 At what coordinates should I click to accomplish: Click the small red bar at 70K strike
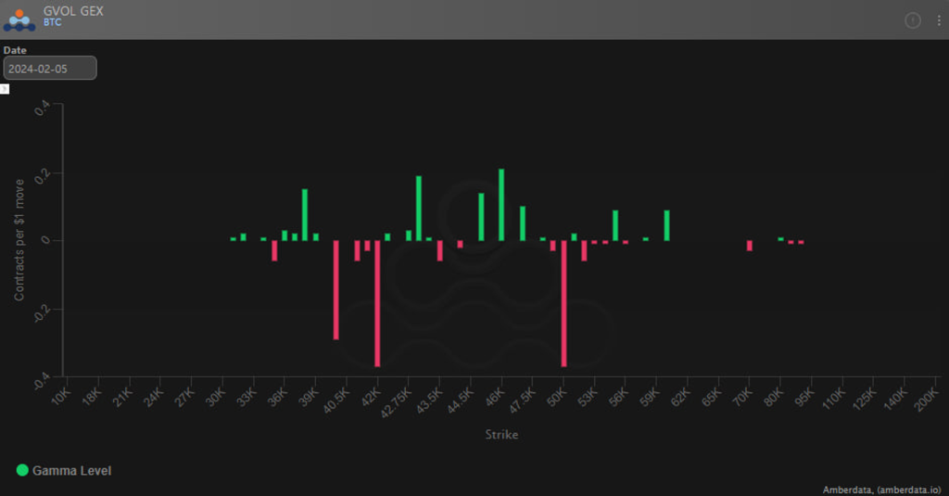(x=750, y=246)
